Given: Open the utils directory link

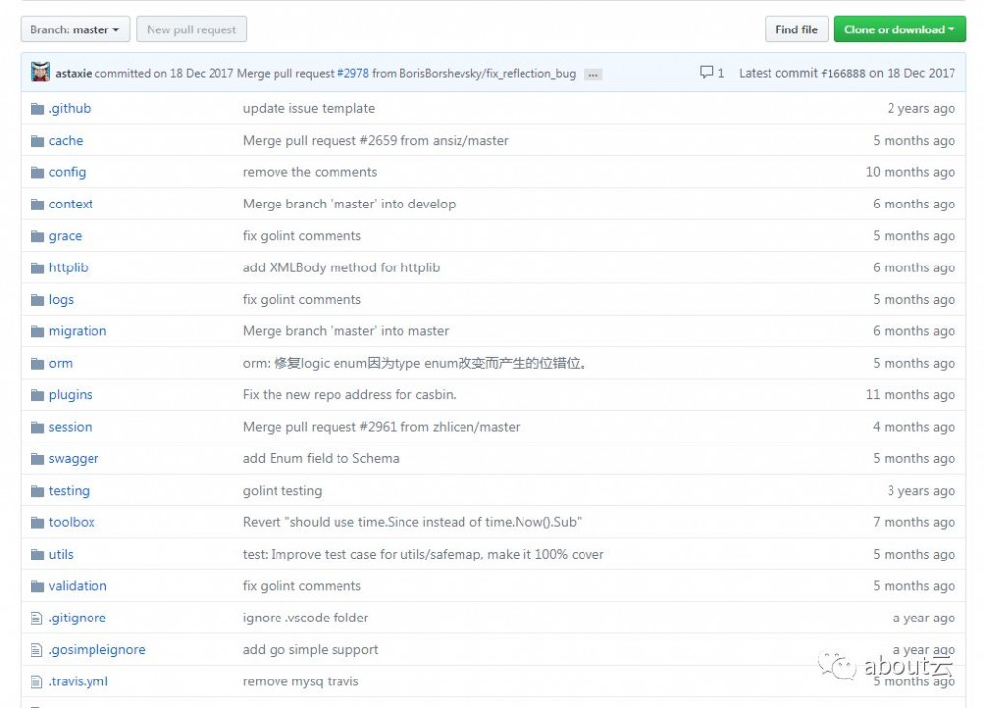Looking at the screenshot, I should coord(61,555).
